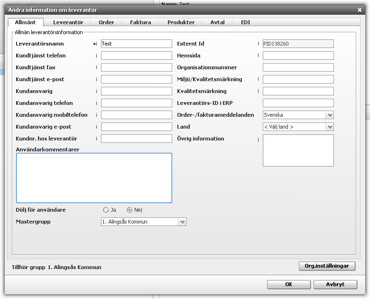Click the 'Tillhör grupp 1. Alingsås Kommun' text
The width and height of the screenshot is (370, 299).
point(56,267)
